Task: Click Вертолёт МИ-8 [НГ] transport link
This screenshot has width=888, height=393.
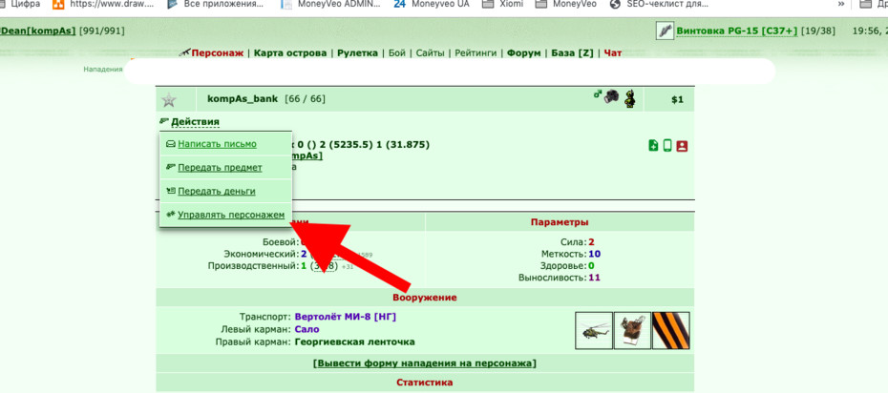Action: pos(346,317)
